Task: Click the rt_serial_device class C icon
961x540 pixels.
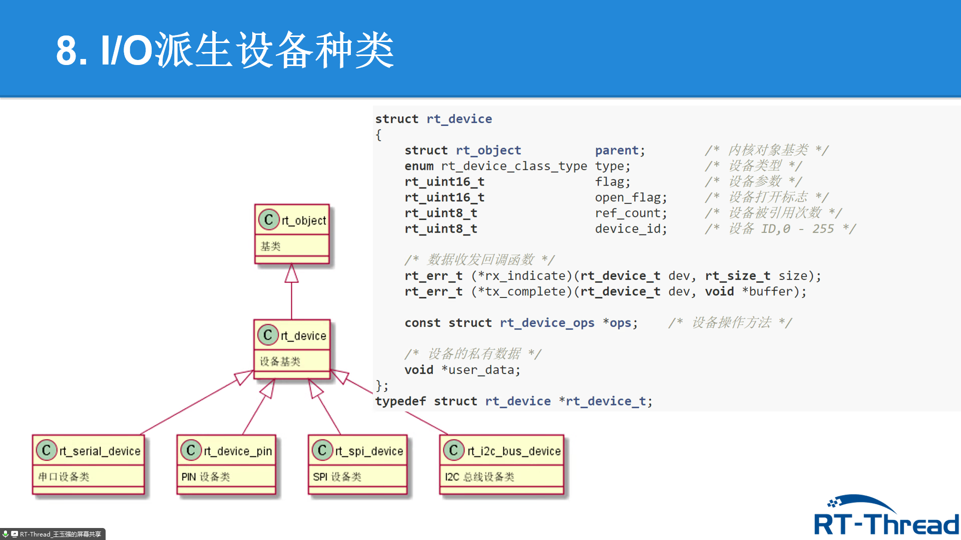Action: 47,450
